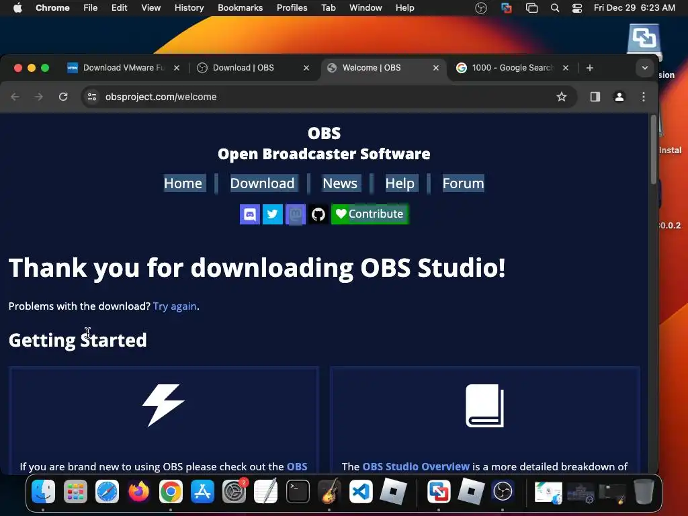Open the App Store from the Dock
688x516 pixels.
(202, 491)
